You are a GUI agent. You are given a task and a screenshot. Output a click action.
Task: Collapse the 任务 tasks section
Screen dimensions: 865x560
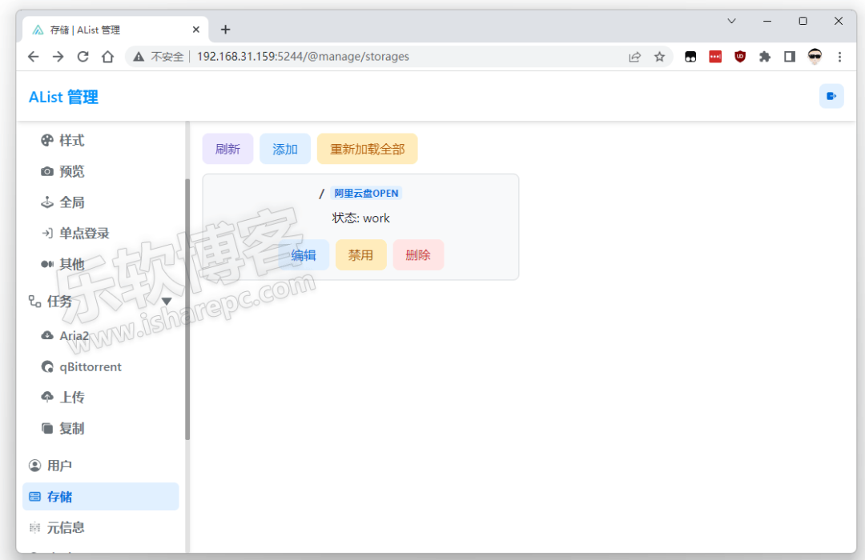coord(167,302)
